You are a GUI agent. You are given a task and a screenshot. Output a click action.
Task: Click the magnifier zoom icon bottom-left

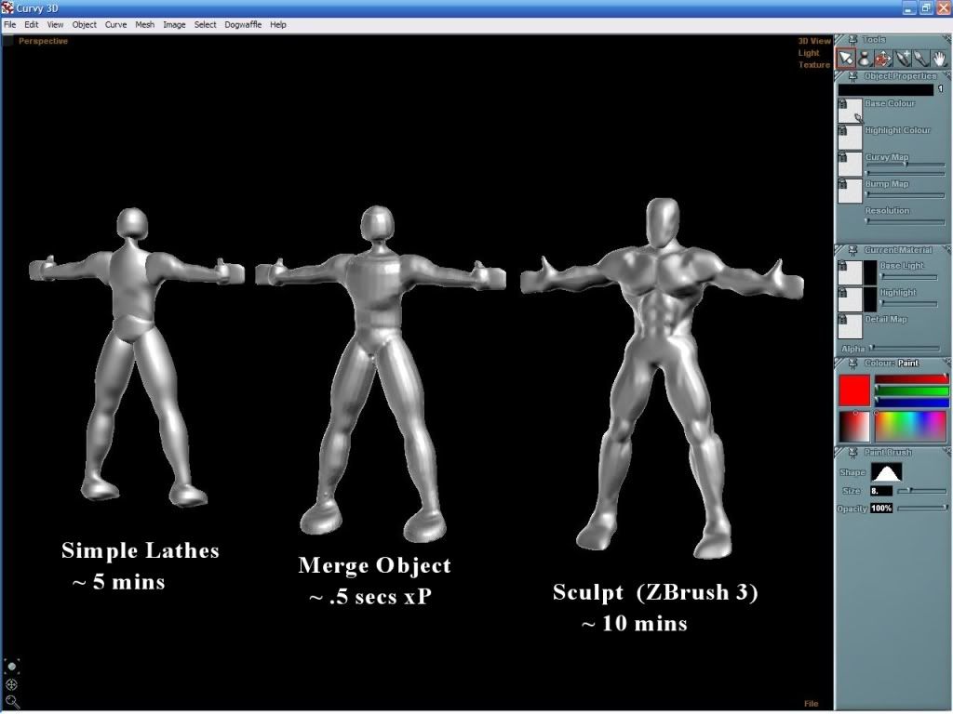(12, 701)
